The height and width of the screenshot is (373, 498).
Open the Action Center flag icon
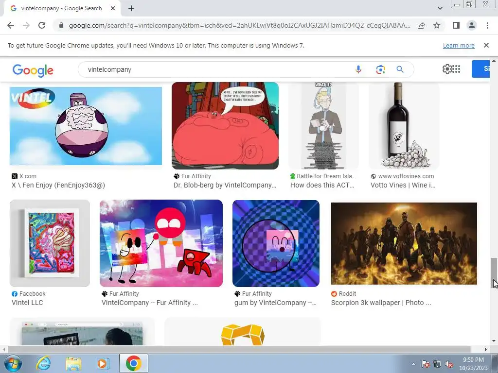(x=426, y=364)
